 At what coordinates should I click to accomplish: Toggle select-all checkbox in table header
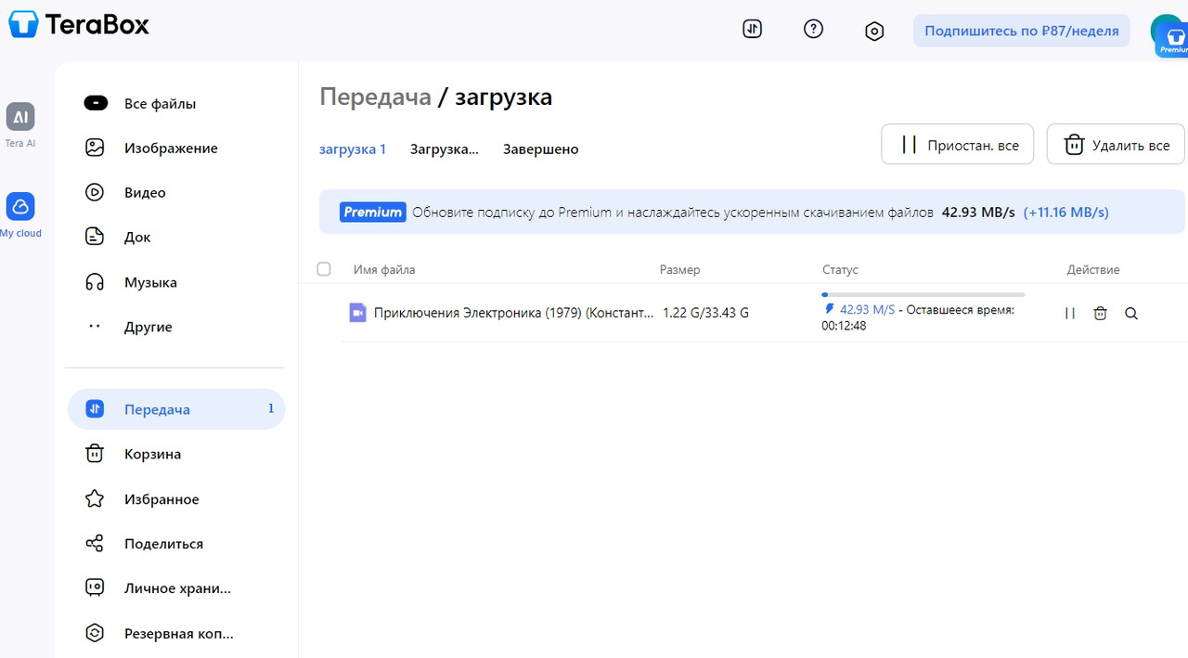324,269
